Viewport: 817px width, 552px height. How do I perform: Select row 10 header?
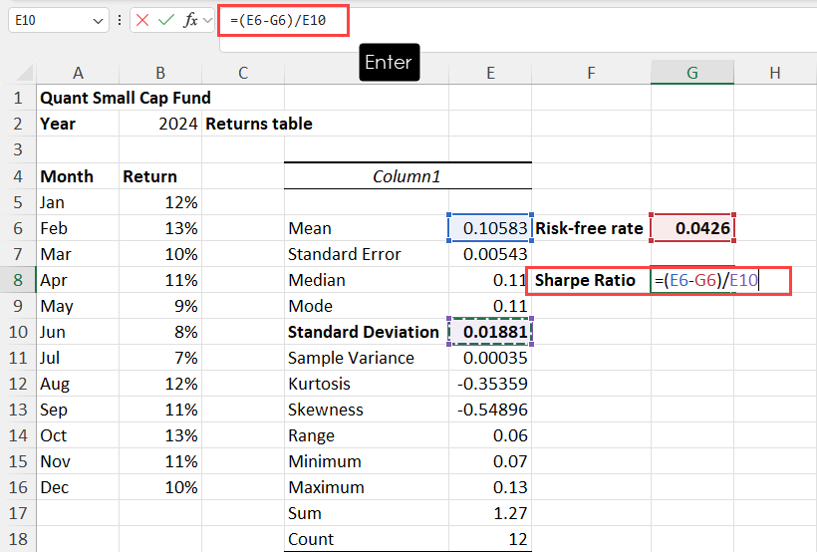click(x=18, y=332)
